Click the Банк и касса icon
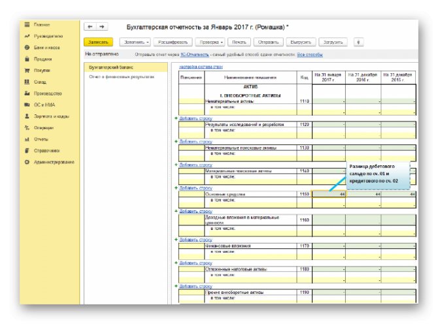438x324 pixels. click(x=27, y=48)
